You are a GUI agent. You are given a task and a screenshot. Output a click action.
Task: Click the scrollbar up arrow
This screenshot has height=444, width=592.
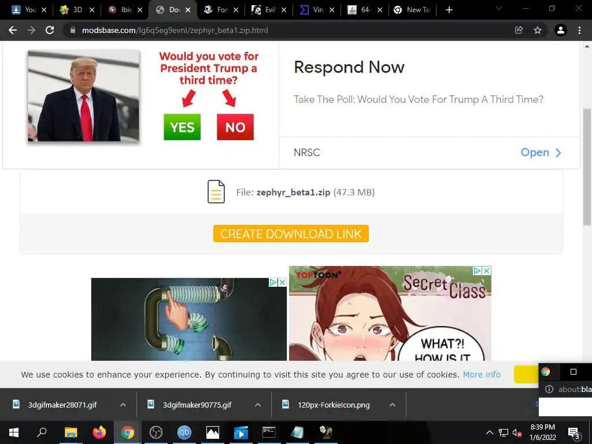(x=587, y=46)
